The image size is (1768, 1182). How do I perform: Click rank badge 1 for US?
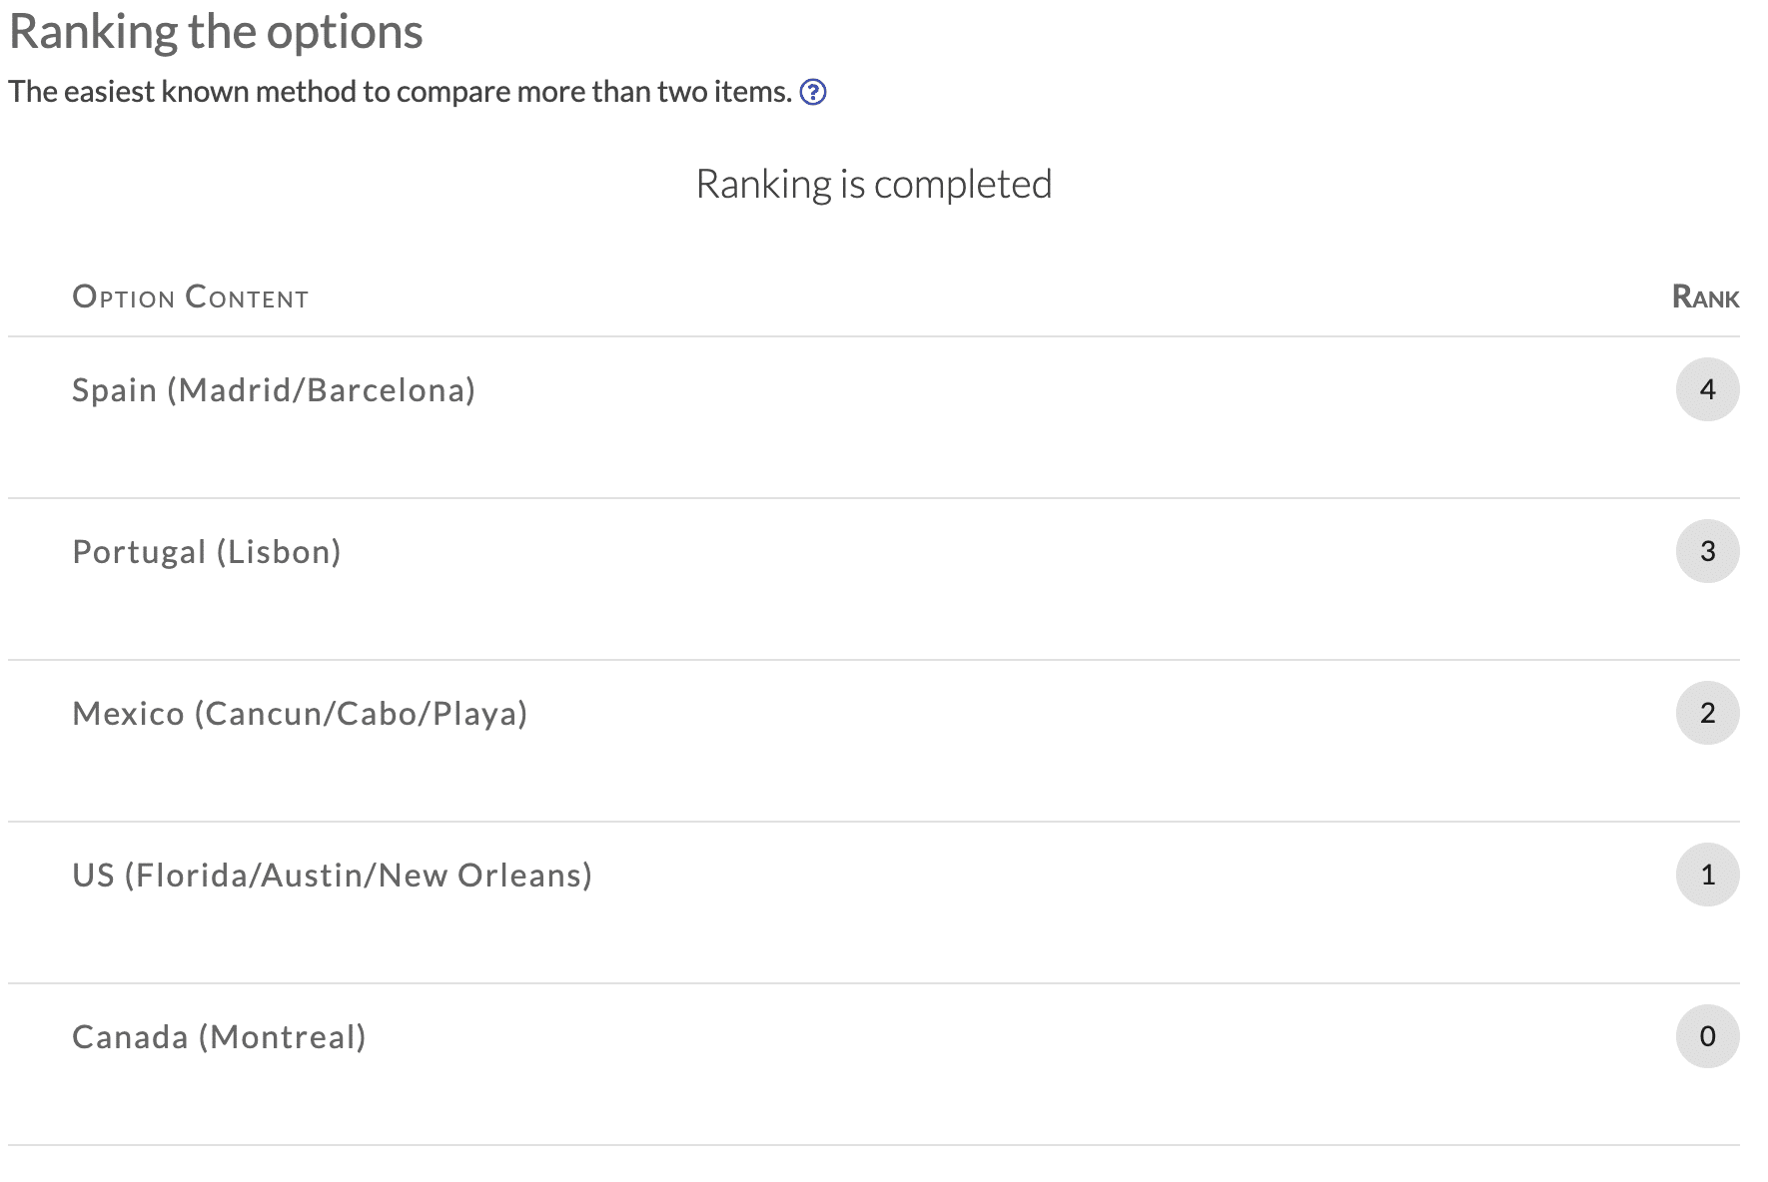click(x=1707, y=875)
